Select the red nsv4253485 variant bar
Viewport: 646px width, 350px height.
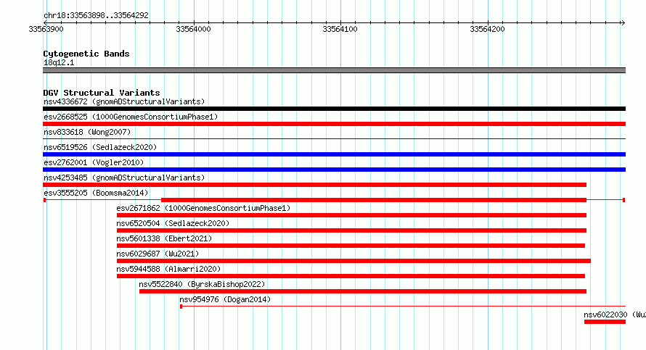coord(314,185)
